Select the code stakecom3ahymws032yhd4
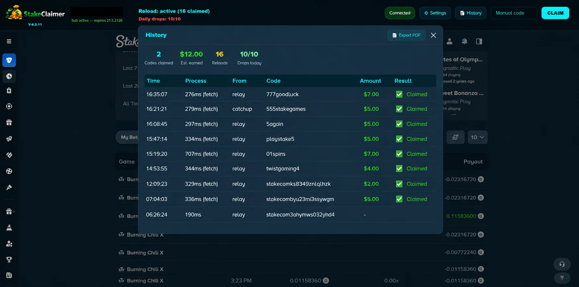 pos(300,215)
